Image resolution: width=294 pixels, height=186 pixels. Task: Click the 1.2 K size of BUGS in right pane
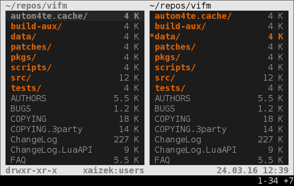point(270,109)
